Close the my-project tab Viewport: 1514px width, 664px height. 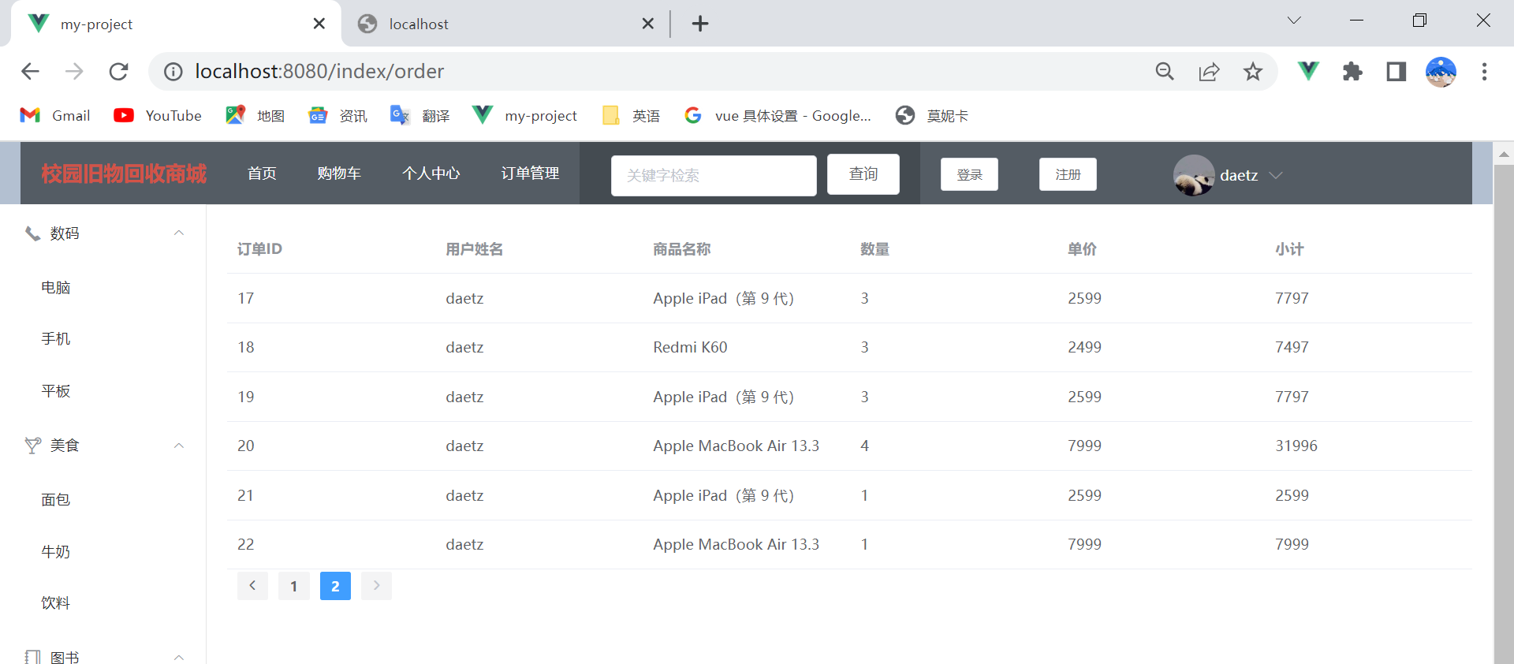coord(319,24)
